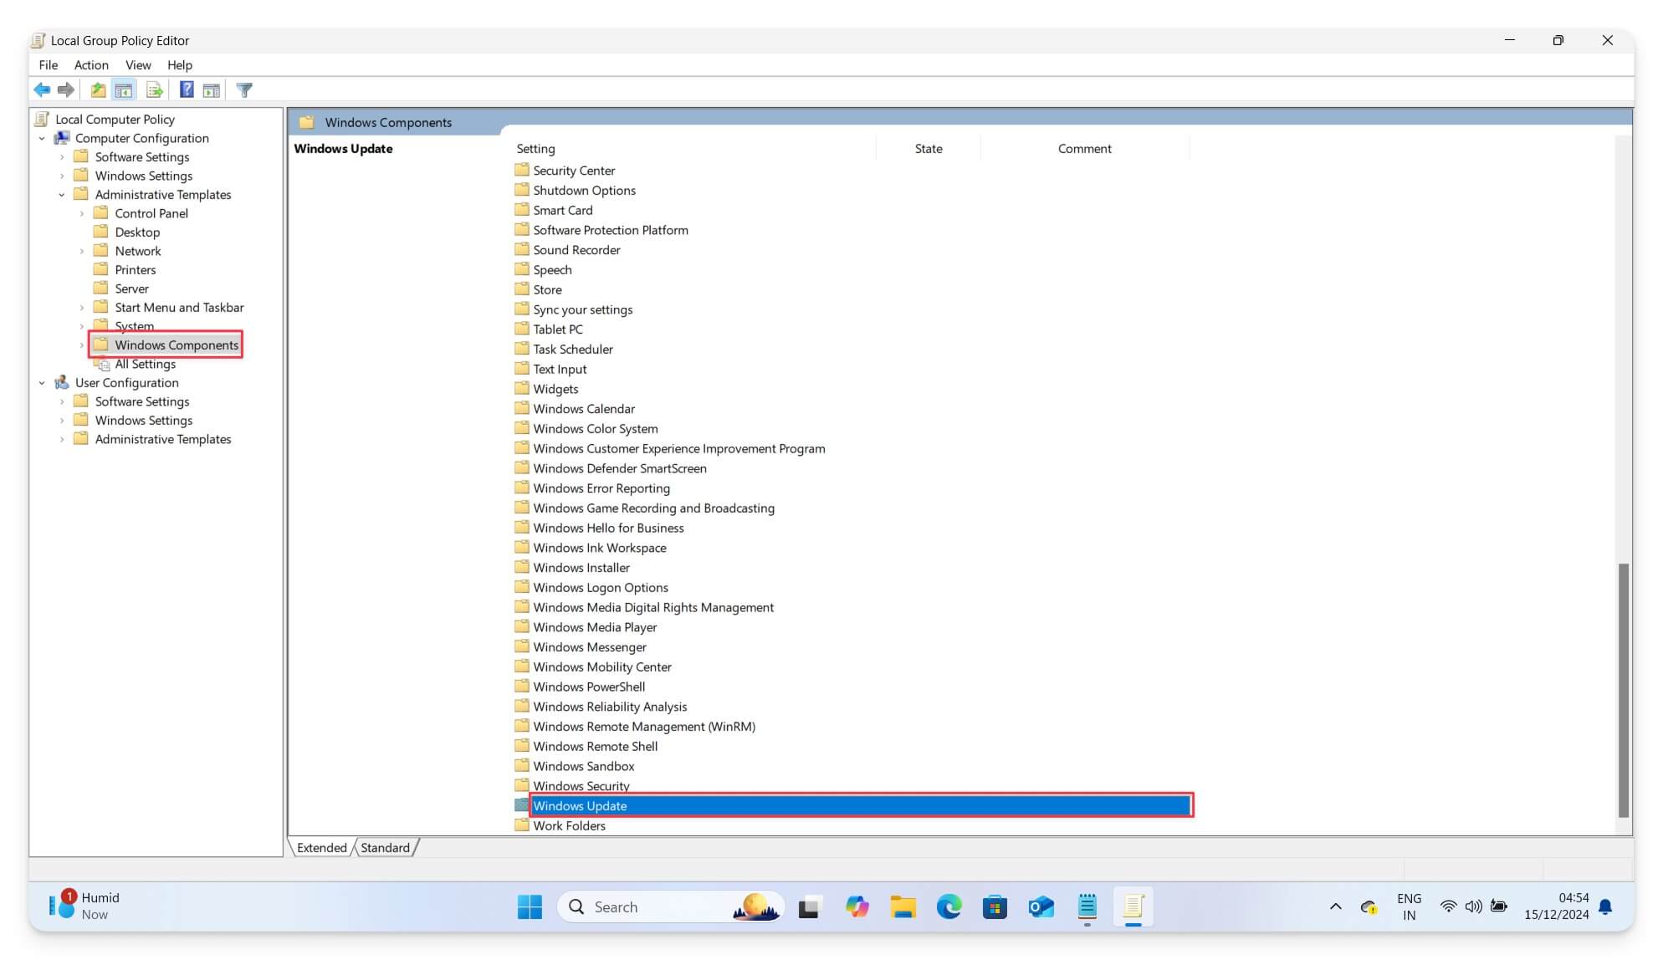Open Microsoft Edge from taskbar
Image resolution: width=1663 pixels, height=960 pixels.
(x=949, y=906)
